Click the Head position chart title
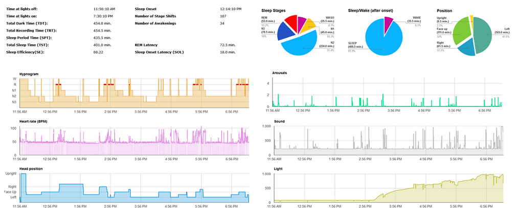518x219 pixels. (31, 169)
